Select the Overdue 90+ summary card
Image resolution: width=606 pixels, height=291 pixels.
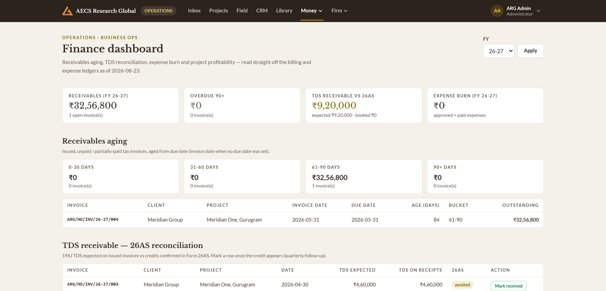coord(242,106)
